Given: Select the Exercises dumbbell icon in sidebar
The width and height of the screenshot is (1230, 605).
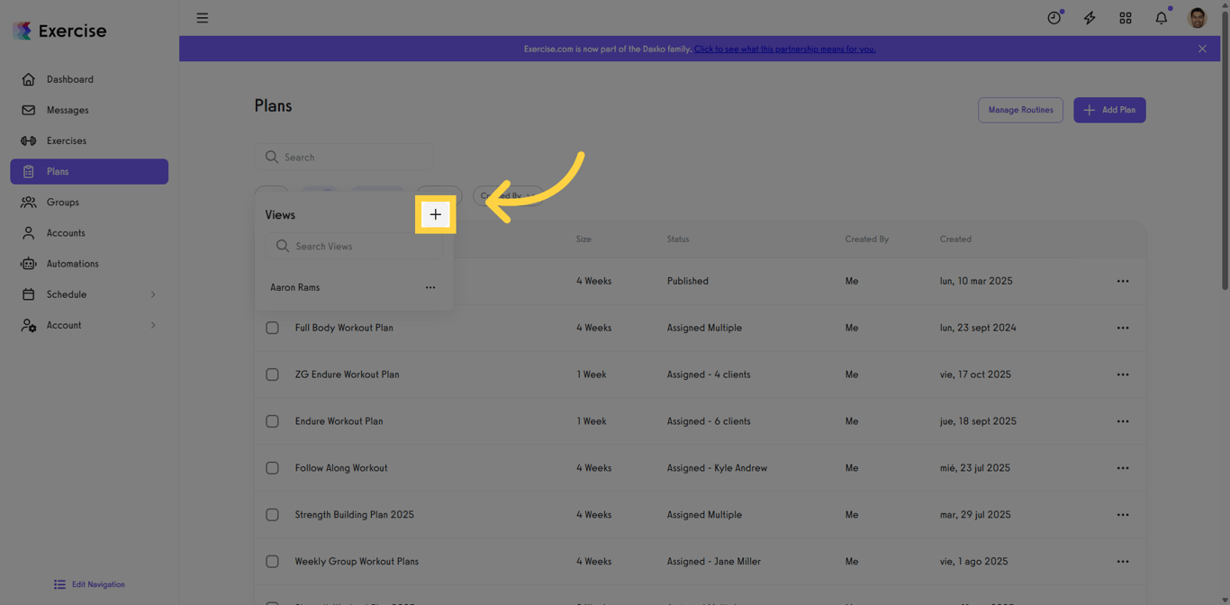Looking at the screenshot, I should (x=29, y=140).
